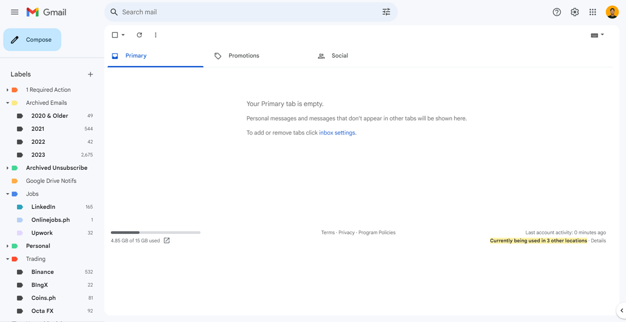Open the input tools keyboard dropdown

click(597, 35)
